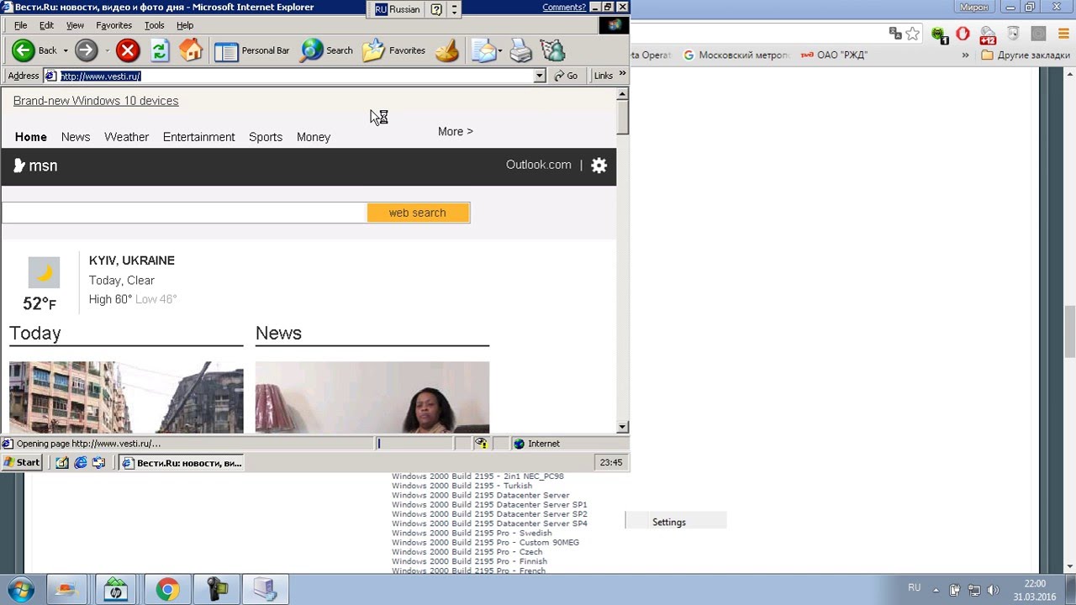Expand the language bar options arrow

pyautogui.click(x=455, y=9)
